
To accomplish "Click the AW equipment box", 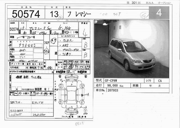I will (x=76, y=62).
